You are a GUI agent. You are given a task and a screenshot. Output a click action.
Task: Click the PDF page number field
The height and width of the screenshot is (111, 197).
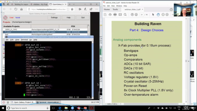coord(142,14)
